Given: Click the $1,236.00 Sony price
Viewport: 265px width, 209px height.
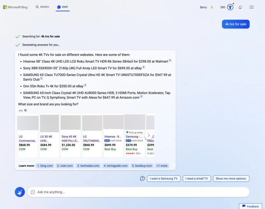Looking at the screenshot, I should coord(68,145).
